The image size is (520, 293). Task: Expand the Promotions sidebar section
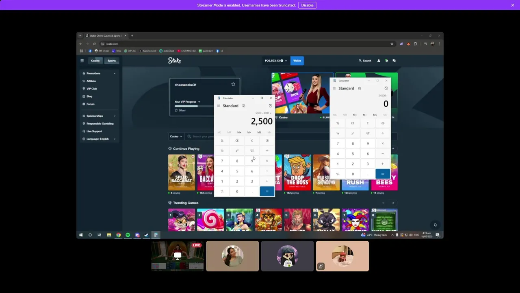pyautogui.click(x=99, y=73)
